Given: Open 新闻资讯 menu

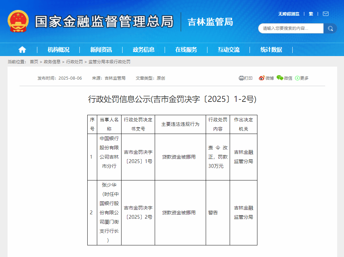Looking at the screenshot, I should point(101,50).
